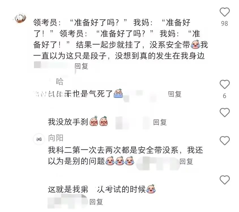Open the username ending in 哈
Viewport: 239px width, 212px height.
59,82
